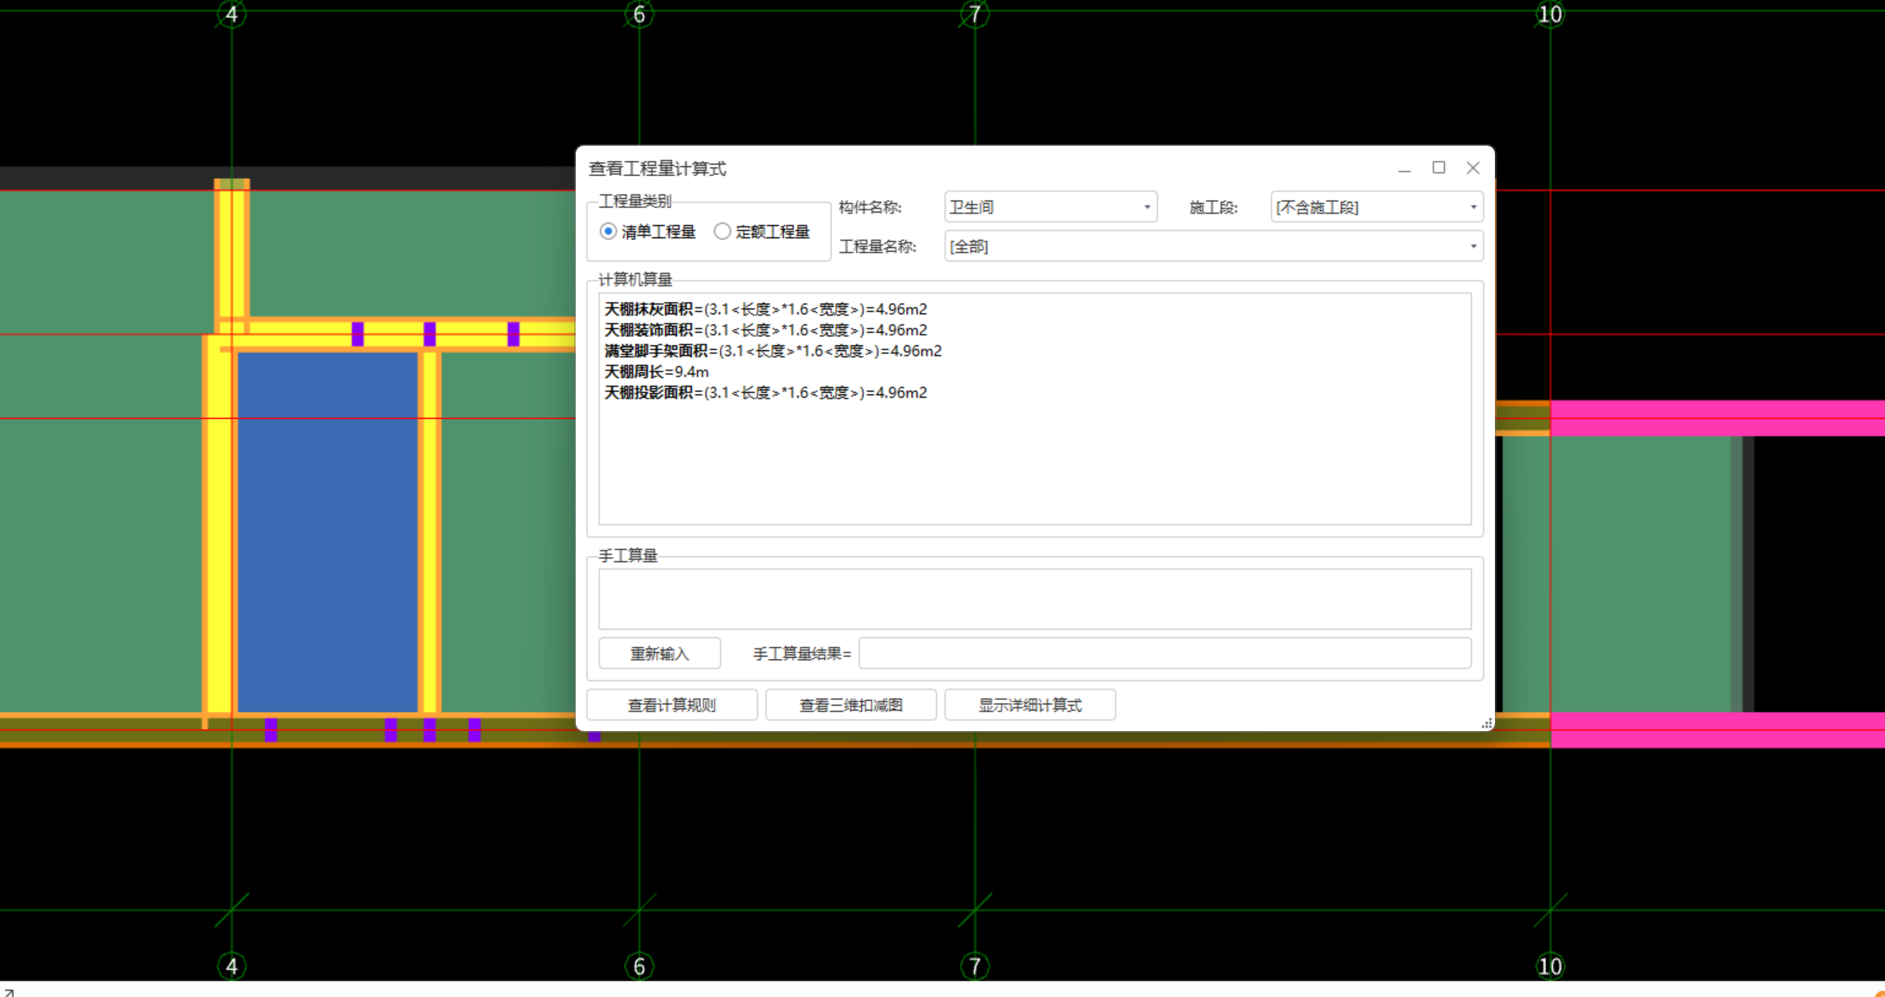Select the 天棚装饰面积 formula line
1885x997 pixels.
pos(765,330)
